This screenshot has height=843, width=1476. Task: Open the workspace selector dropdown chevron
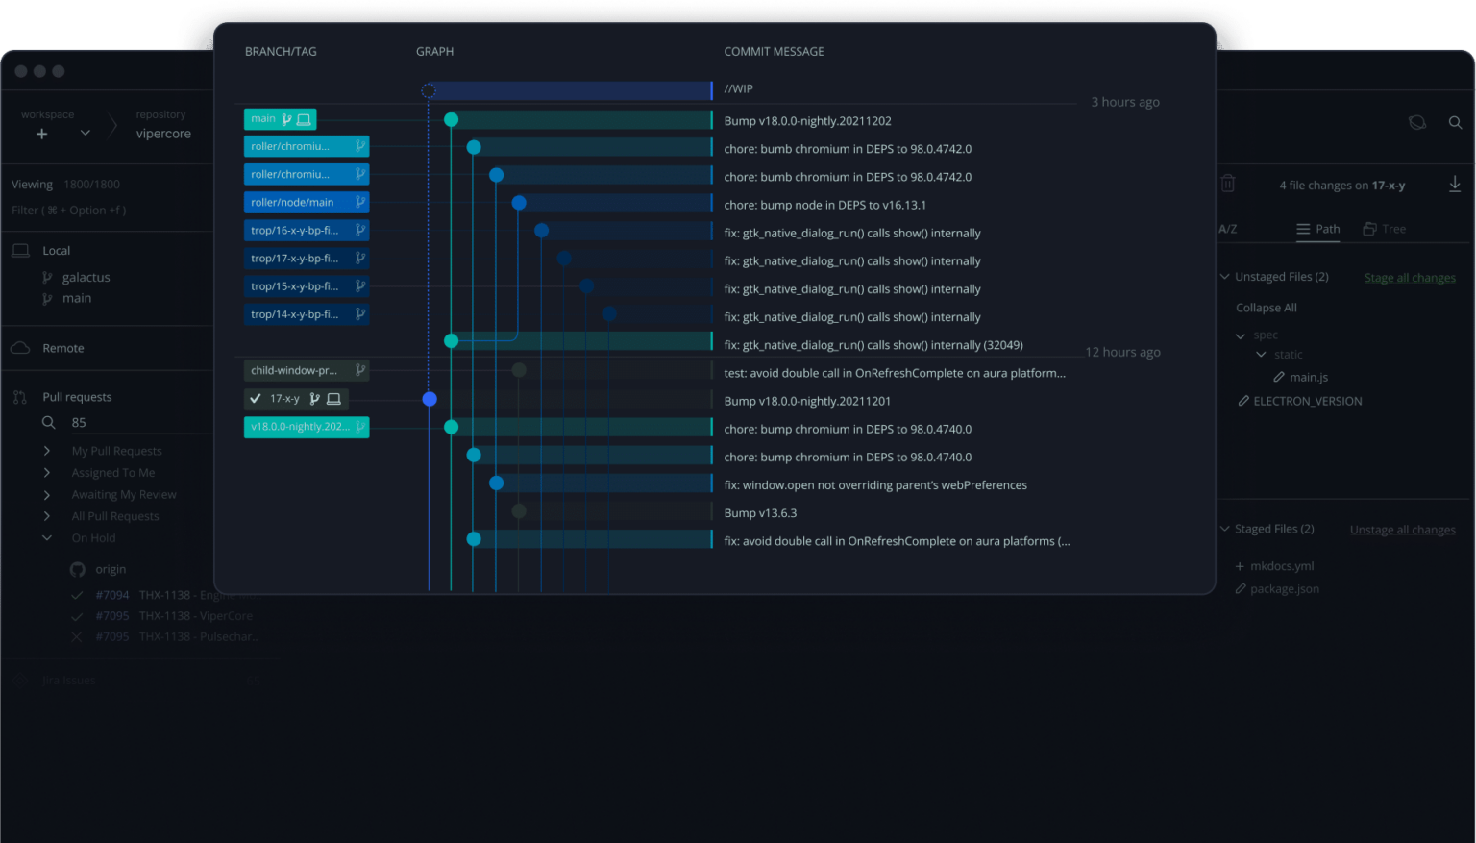(85, 135)
